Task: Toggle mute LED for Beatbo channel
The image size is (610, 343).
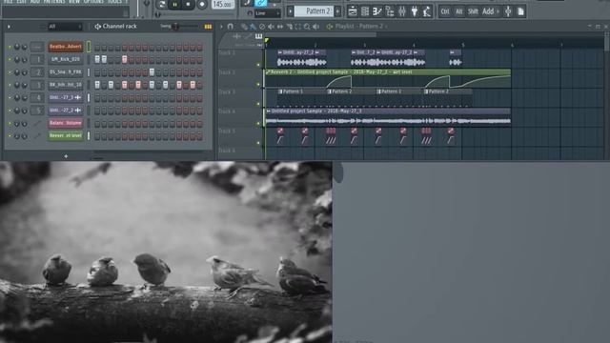Action: pyautogui.click(x=10, y=47)
